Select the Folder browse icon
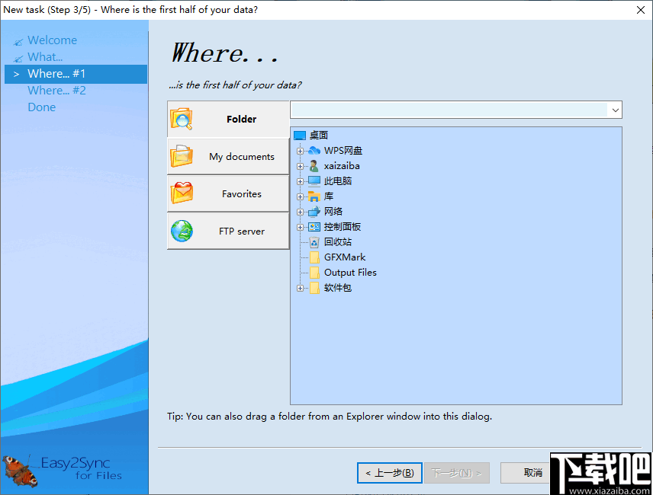Image resolution: width=653 pixels, height=495 pixels. click(182, 120)
